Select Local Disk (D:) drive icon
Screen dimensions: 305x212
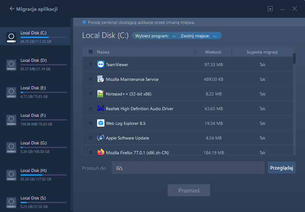(11, 65)
